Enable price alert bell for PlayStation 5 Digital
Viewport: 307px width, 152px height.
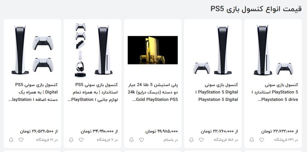(191, 140)
